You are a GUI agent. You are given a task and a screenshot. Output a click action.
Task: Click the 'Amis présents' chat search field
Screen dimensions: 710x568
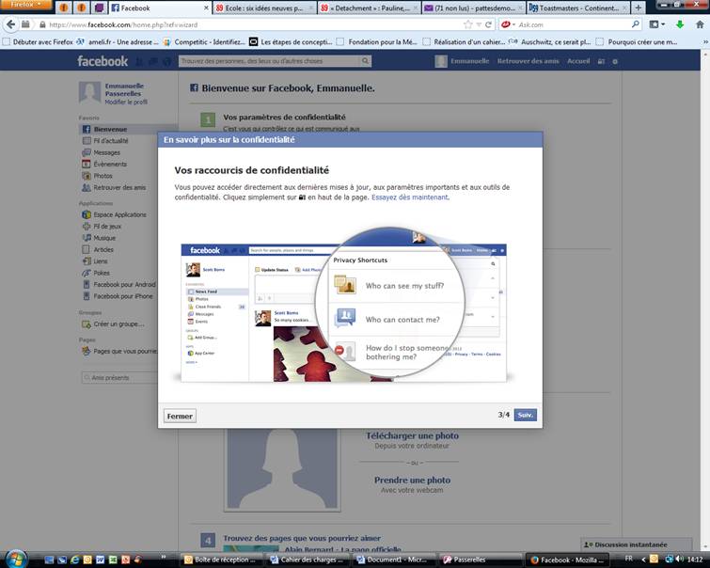click(119, 378)
